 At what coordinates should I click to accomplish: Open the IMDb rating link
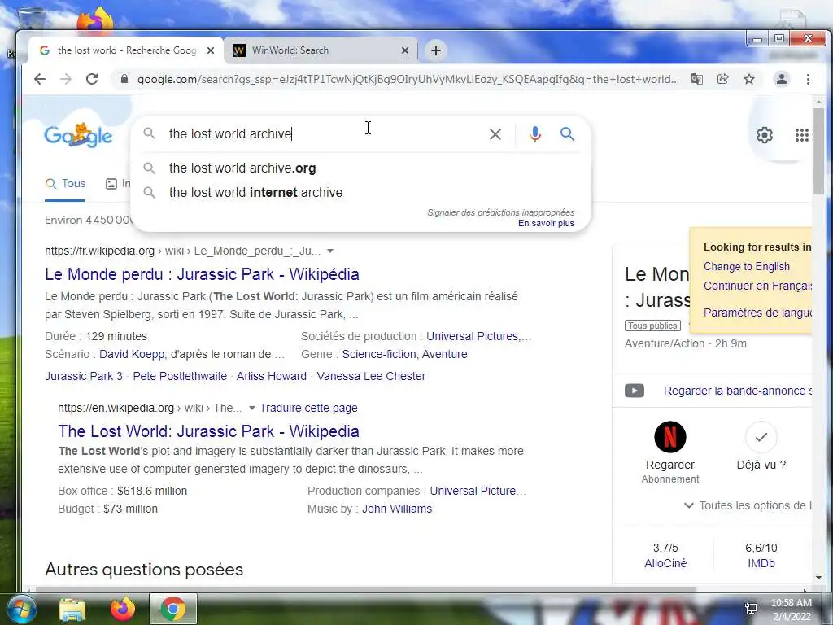tap(761, 563)
